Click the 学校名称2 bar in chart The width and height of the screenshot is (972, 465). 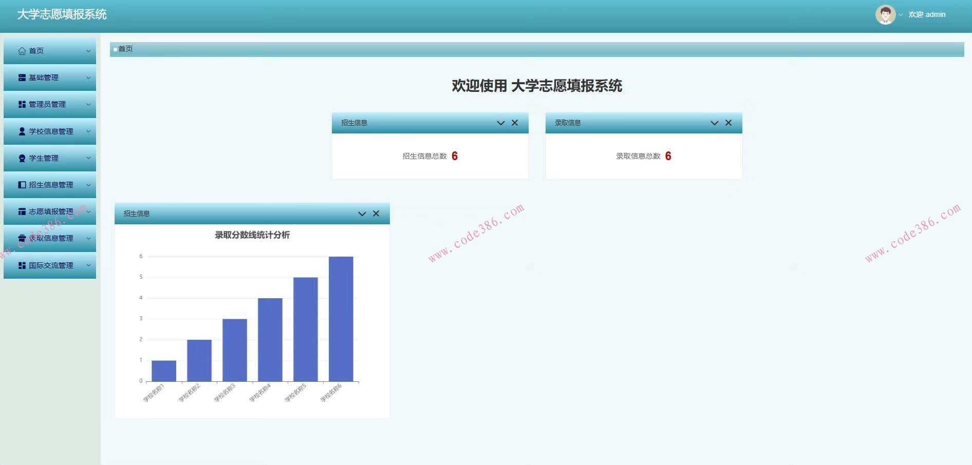tap(199, 360)
